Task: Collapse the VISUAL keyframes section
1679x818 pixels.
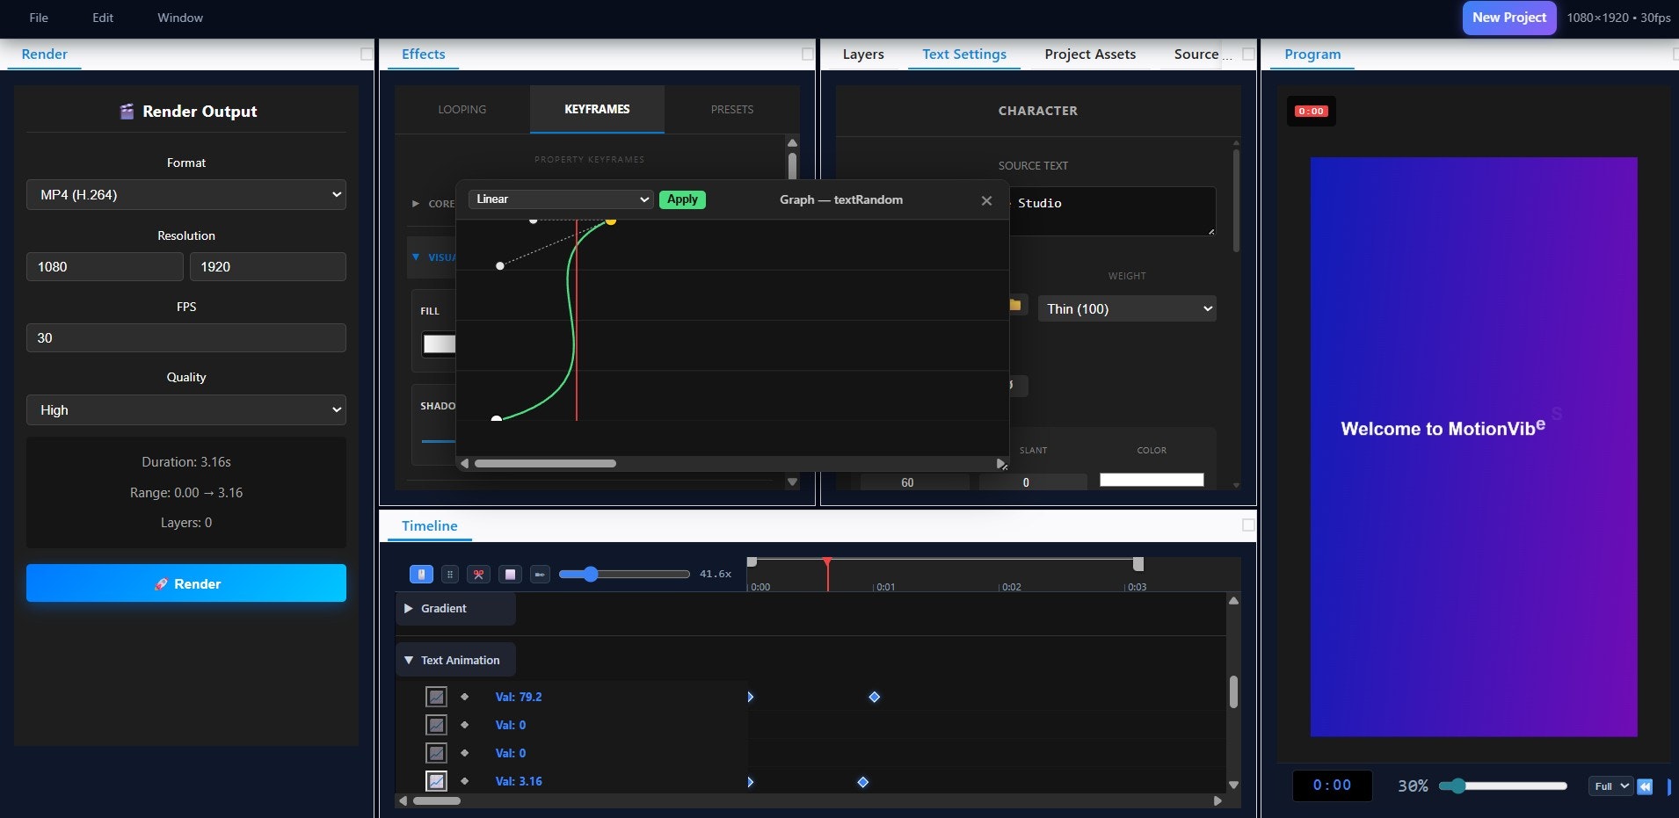Action: 416,257
